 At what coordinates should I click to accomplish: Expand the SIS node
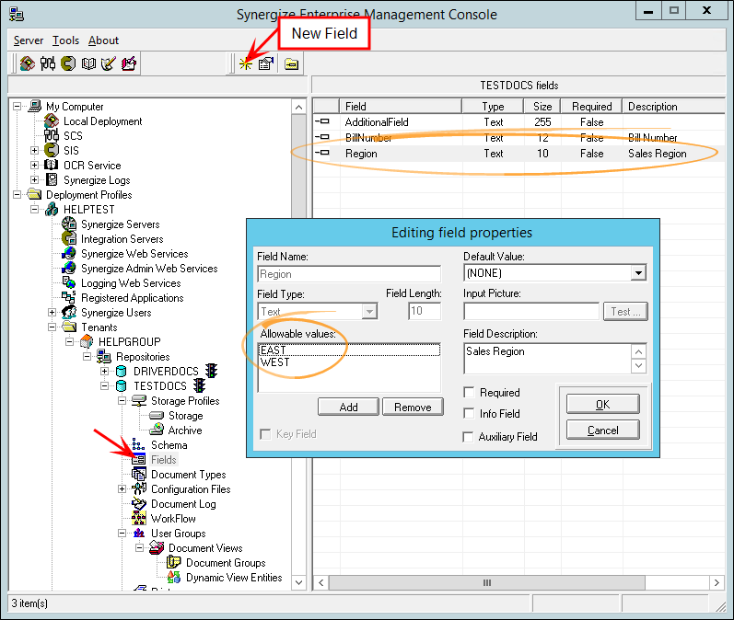[x=34, y=150]
